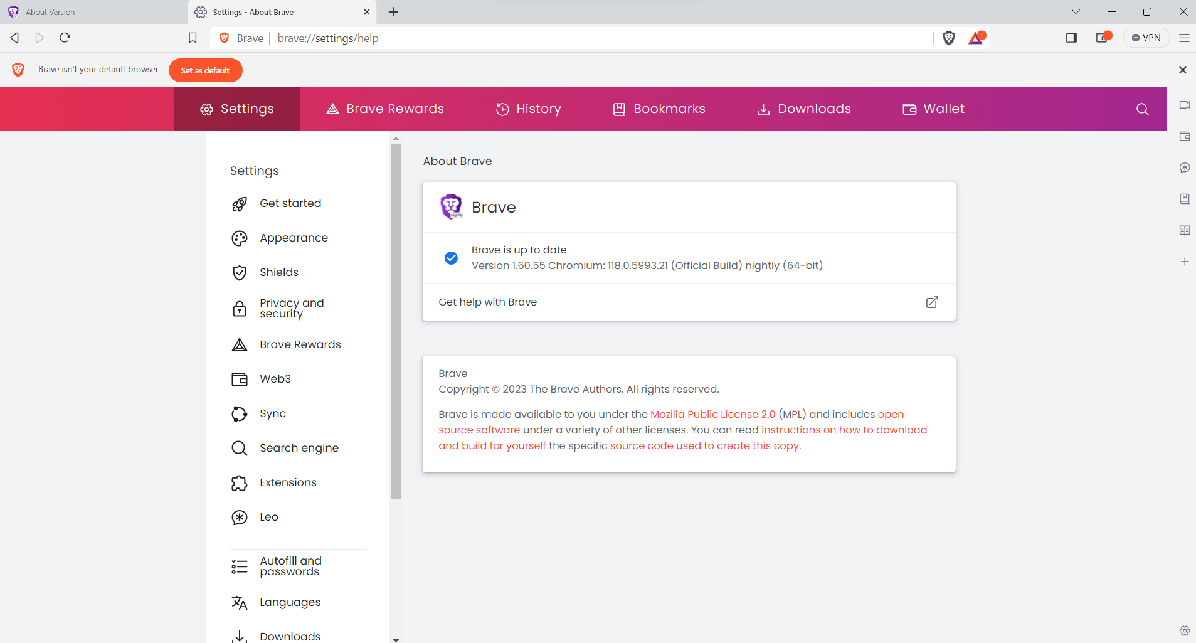Screen dimensions: 1196x643
Task: Toggle the sidebar panel visibility button
Action: tap(1072, 38)
